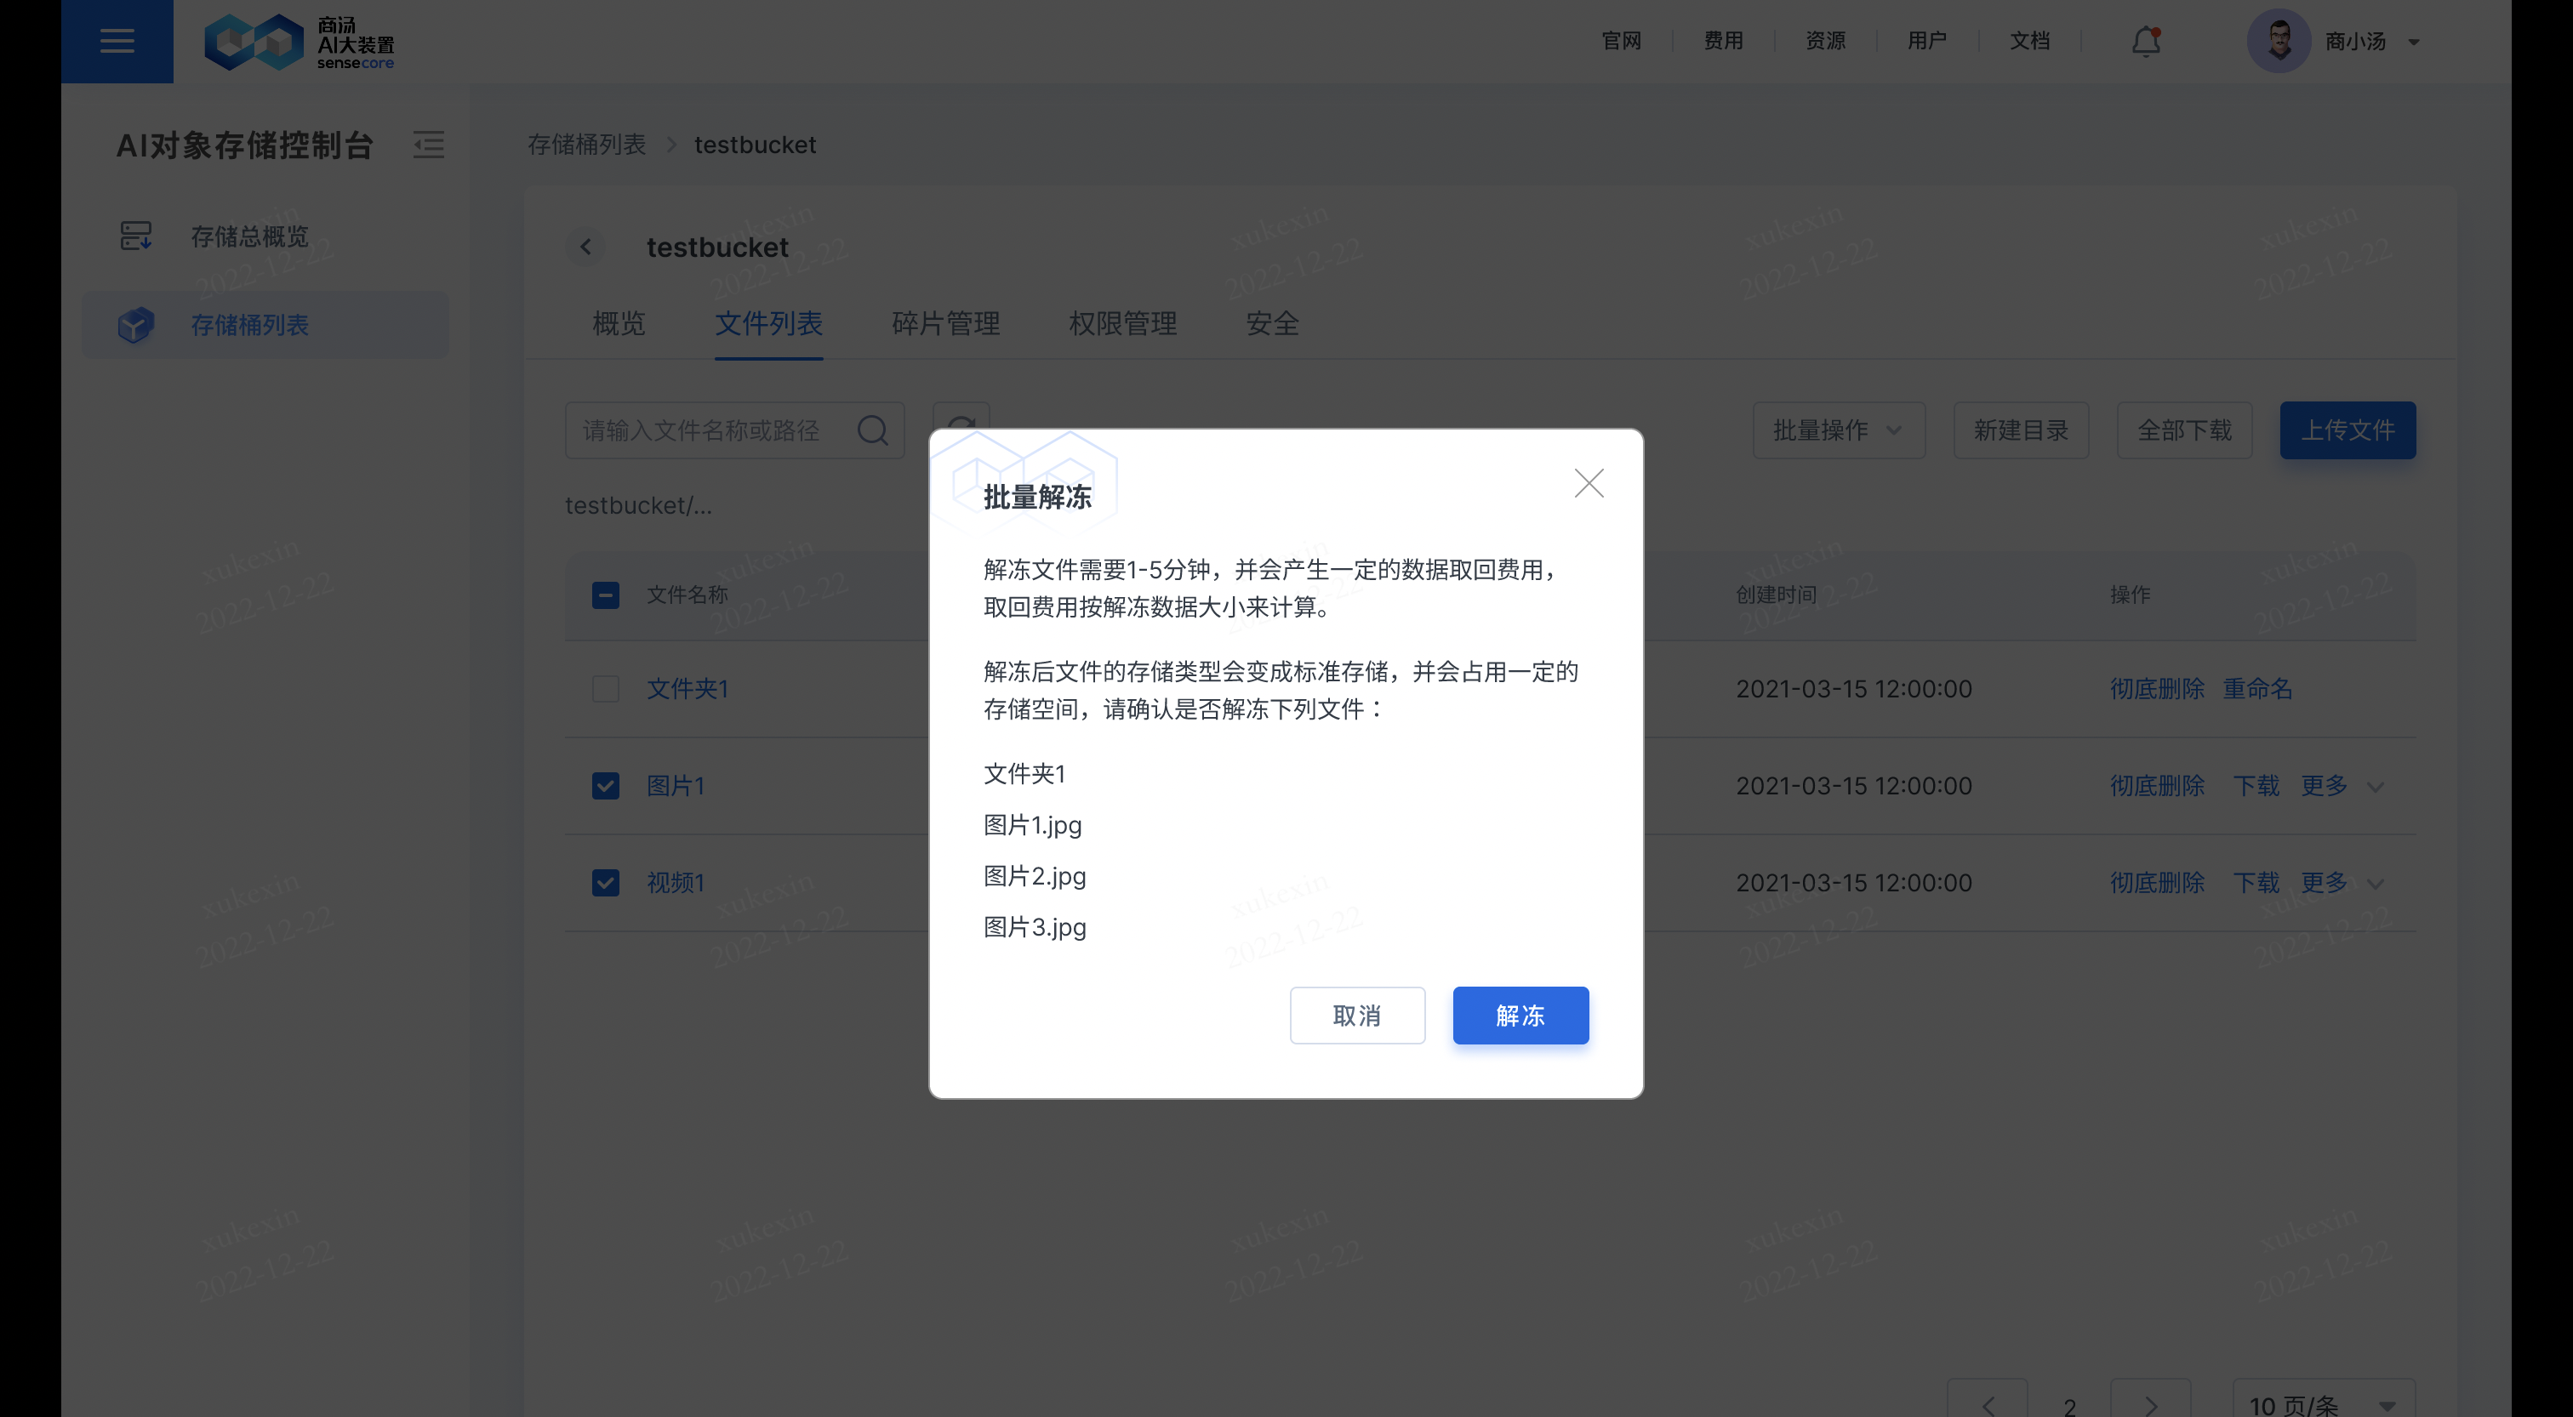The width and height of the screenshot is (2573, 1417).
Task: Go back using the arrow beside testbucket
Action: (x=586, y=247)
